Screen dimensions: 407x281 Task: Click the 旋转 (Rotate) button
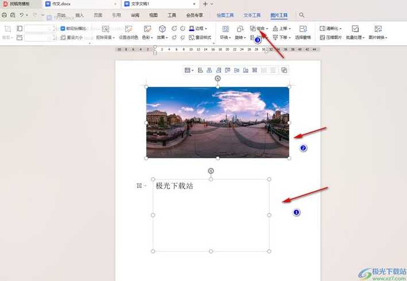point(240,33)
